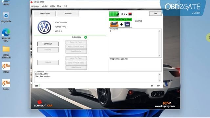This screenshot has height=118, width=210.
Task: Click the TC1766 - VAG text
Action: (x=60, y=27)
